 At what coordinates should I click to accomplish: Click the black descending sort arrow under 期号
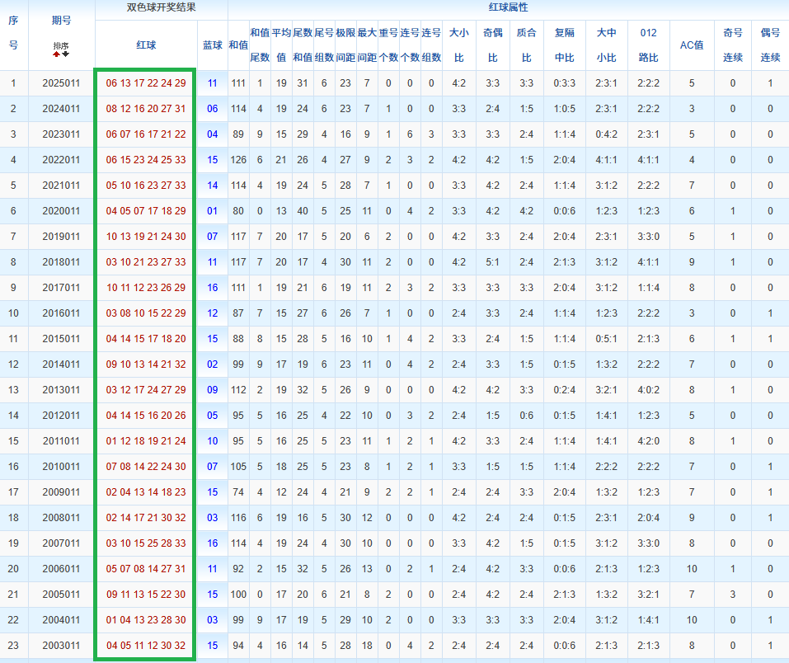tap(66, 54)
